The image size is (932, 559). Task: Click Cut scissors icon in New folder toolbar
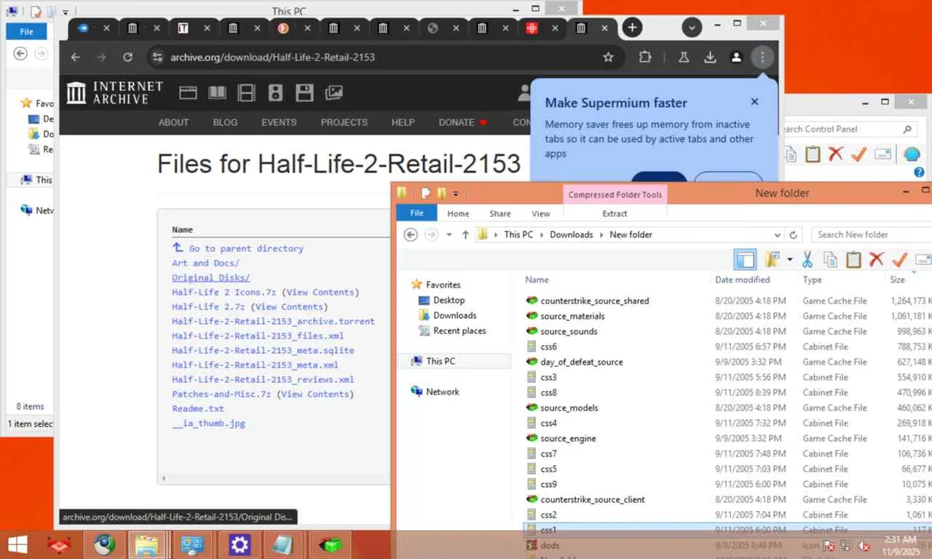(x=807, y=259)
